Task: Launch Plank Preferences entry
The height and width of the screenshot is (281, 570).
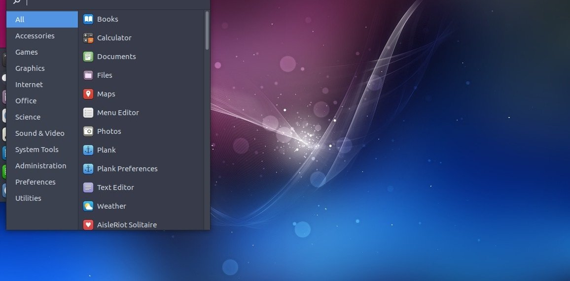Action: point(127,169)
